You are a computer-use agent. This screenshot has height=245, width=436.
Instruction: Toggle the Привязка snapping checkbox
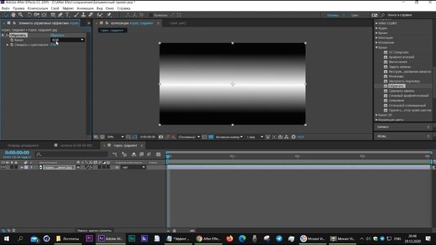pyautogui.click(x=151, y=15)
